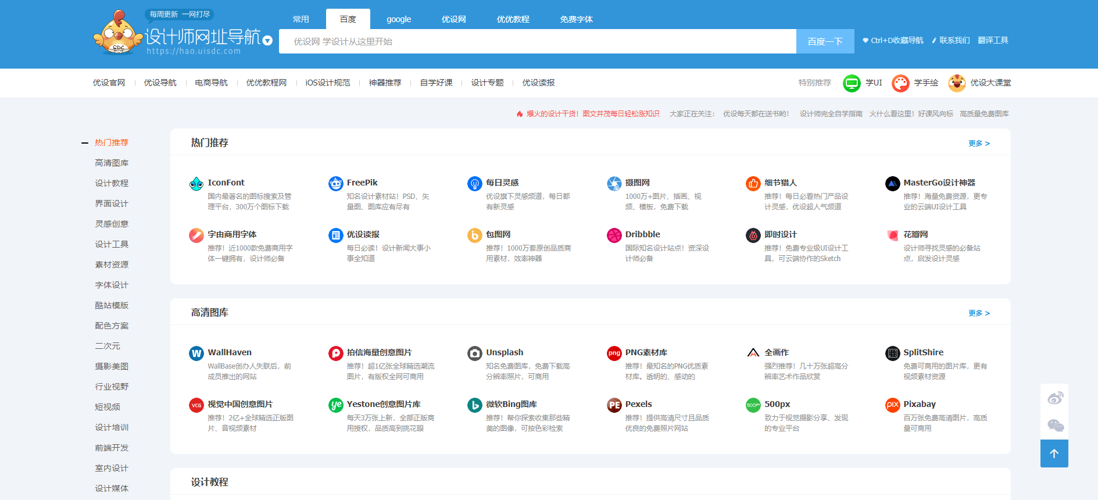The image size is (1098, 500).
Task: Open the IconFont site icon
Action: tap(196, 184)
